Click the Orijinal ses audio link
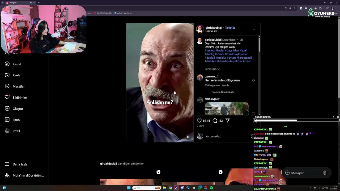 (x=211, y=31)
